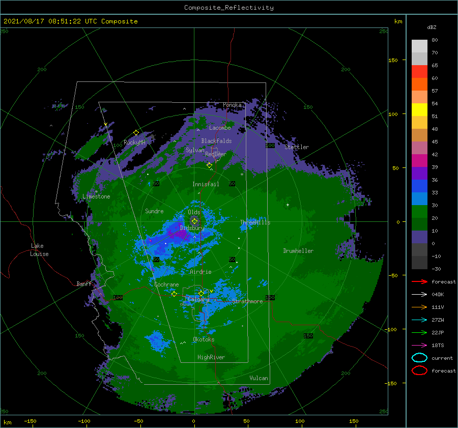Click the Blackfalds city label

coord(216,141)
